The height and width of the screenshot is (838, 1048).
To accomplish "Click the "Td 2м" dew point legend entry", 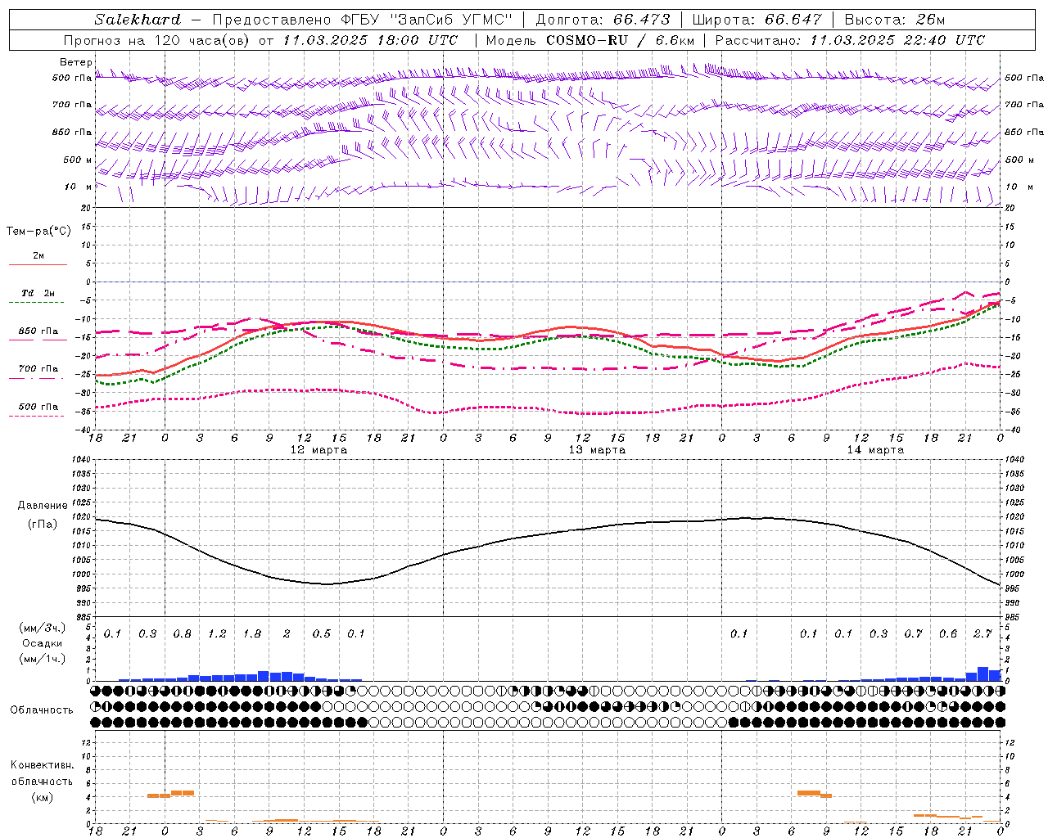I will pos(38,293).
